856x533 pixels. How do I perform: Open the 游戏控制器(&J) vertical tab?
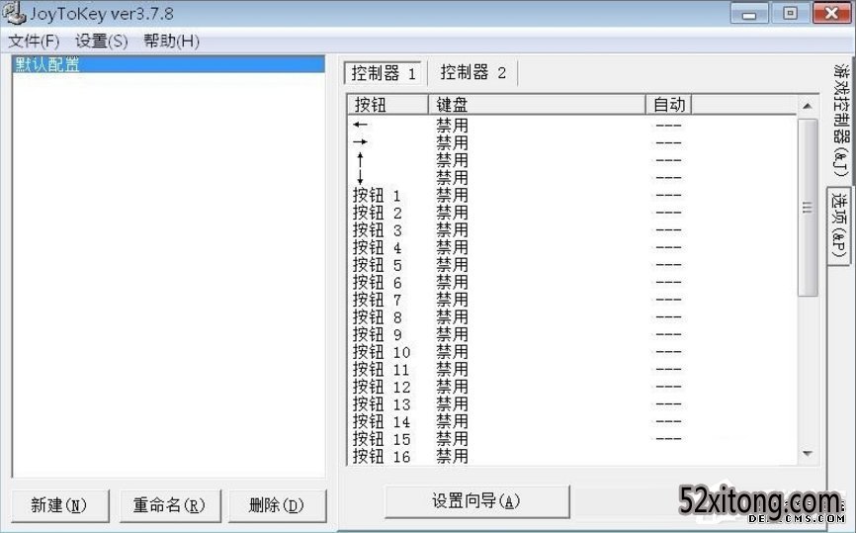coord(841,122)
